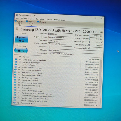Click status icon for attribute 02
This screenshot has height=121, width=121.
coord(16,62)
